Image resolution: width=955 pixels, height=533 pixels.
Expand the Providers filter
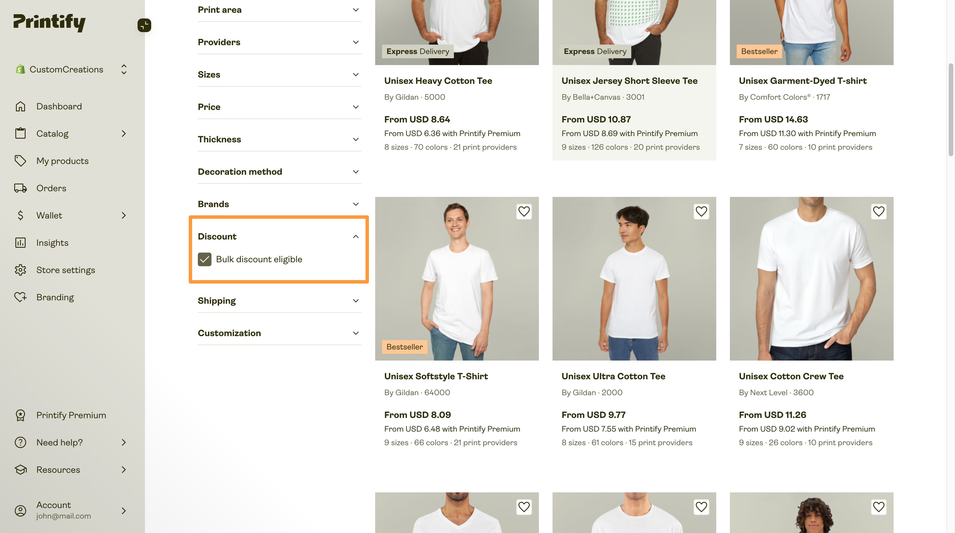click(279, 42)
